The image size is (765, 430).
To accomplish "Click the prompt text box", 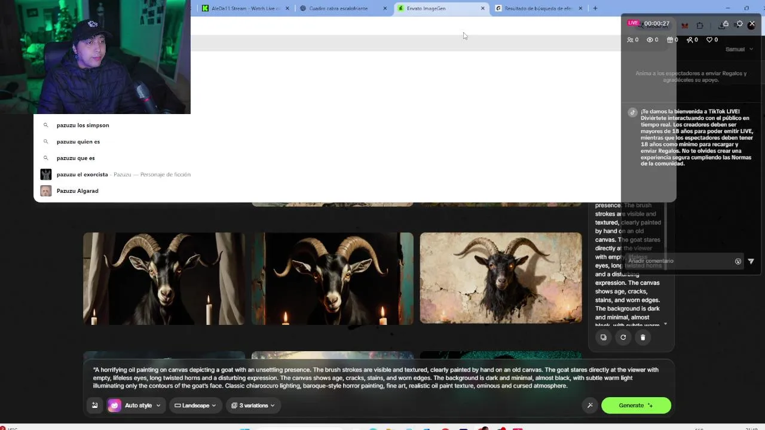I will (x=377, y=378).
